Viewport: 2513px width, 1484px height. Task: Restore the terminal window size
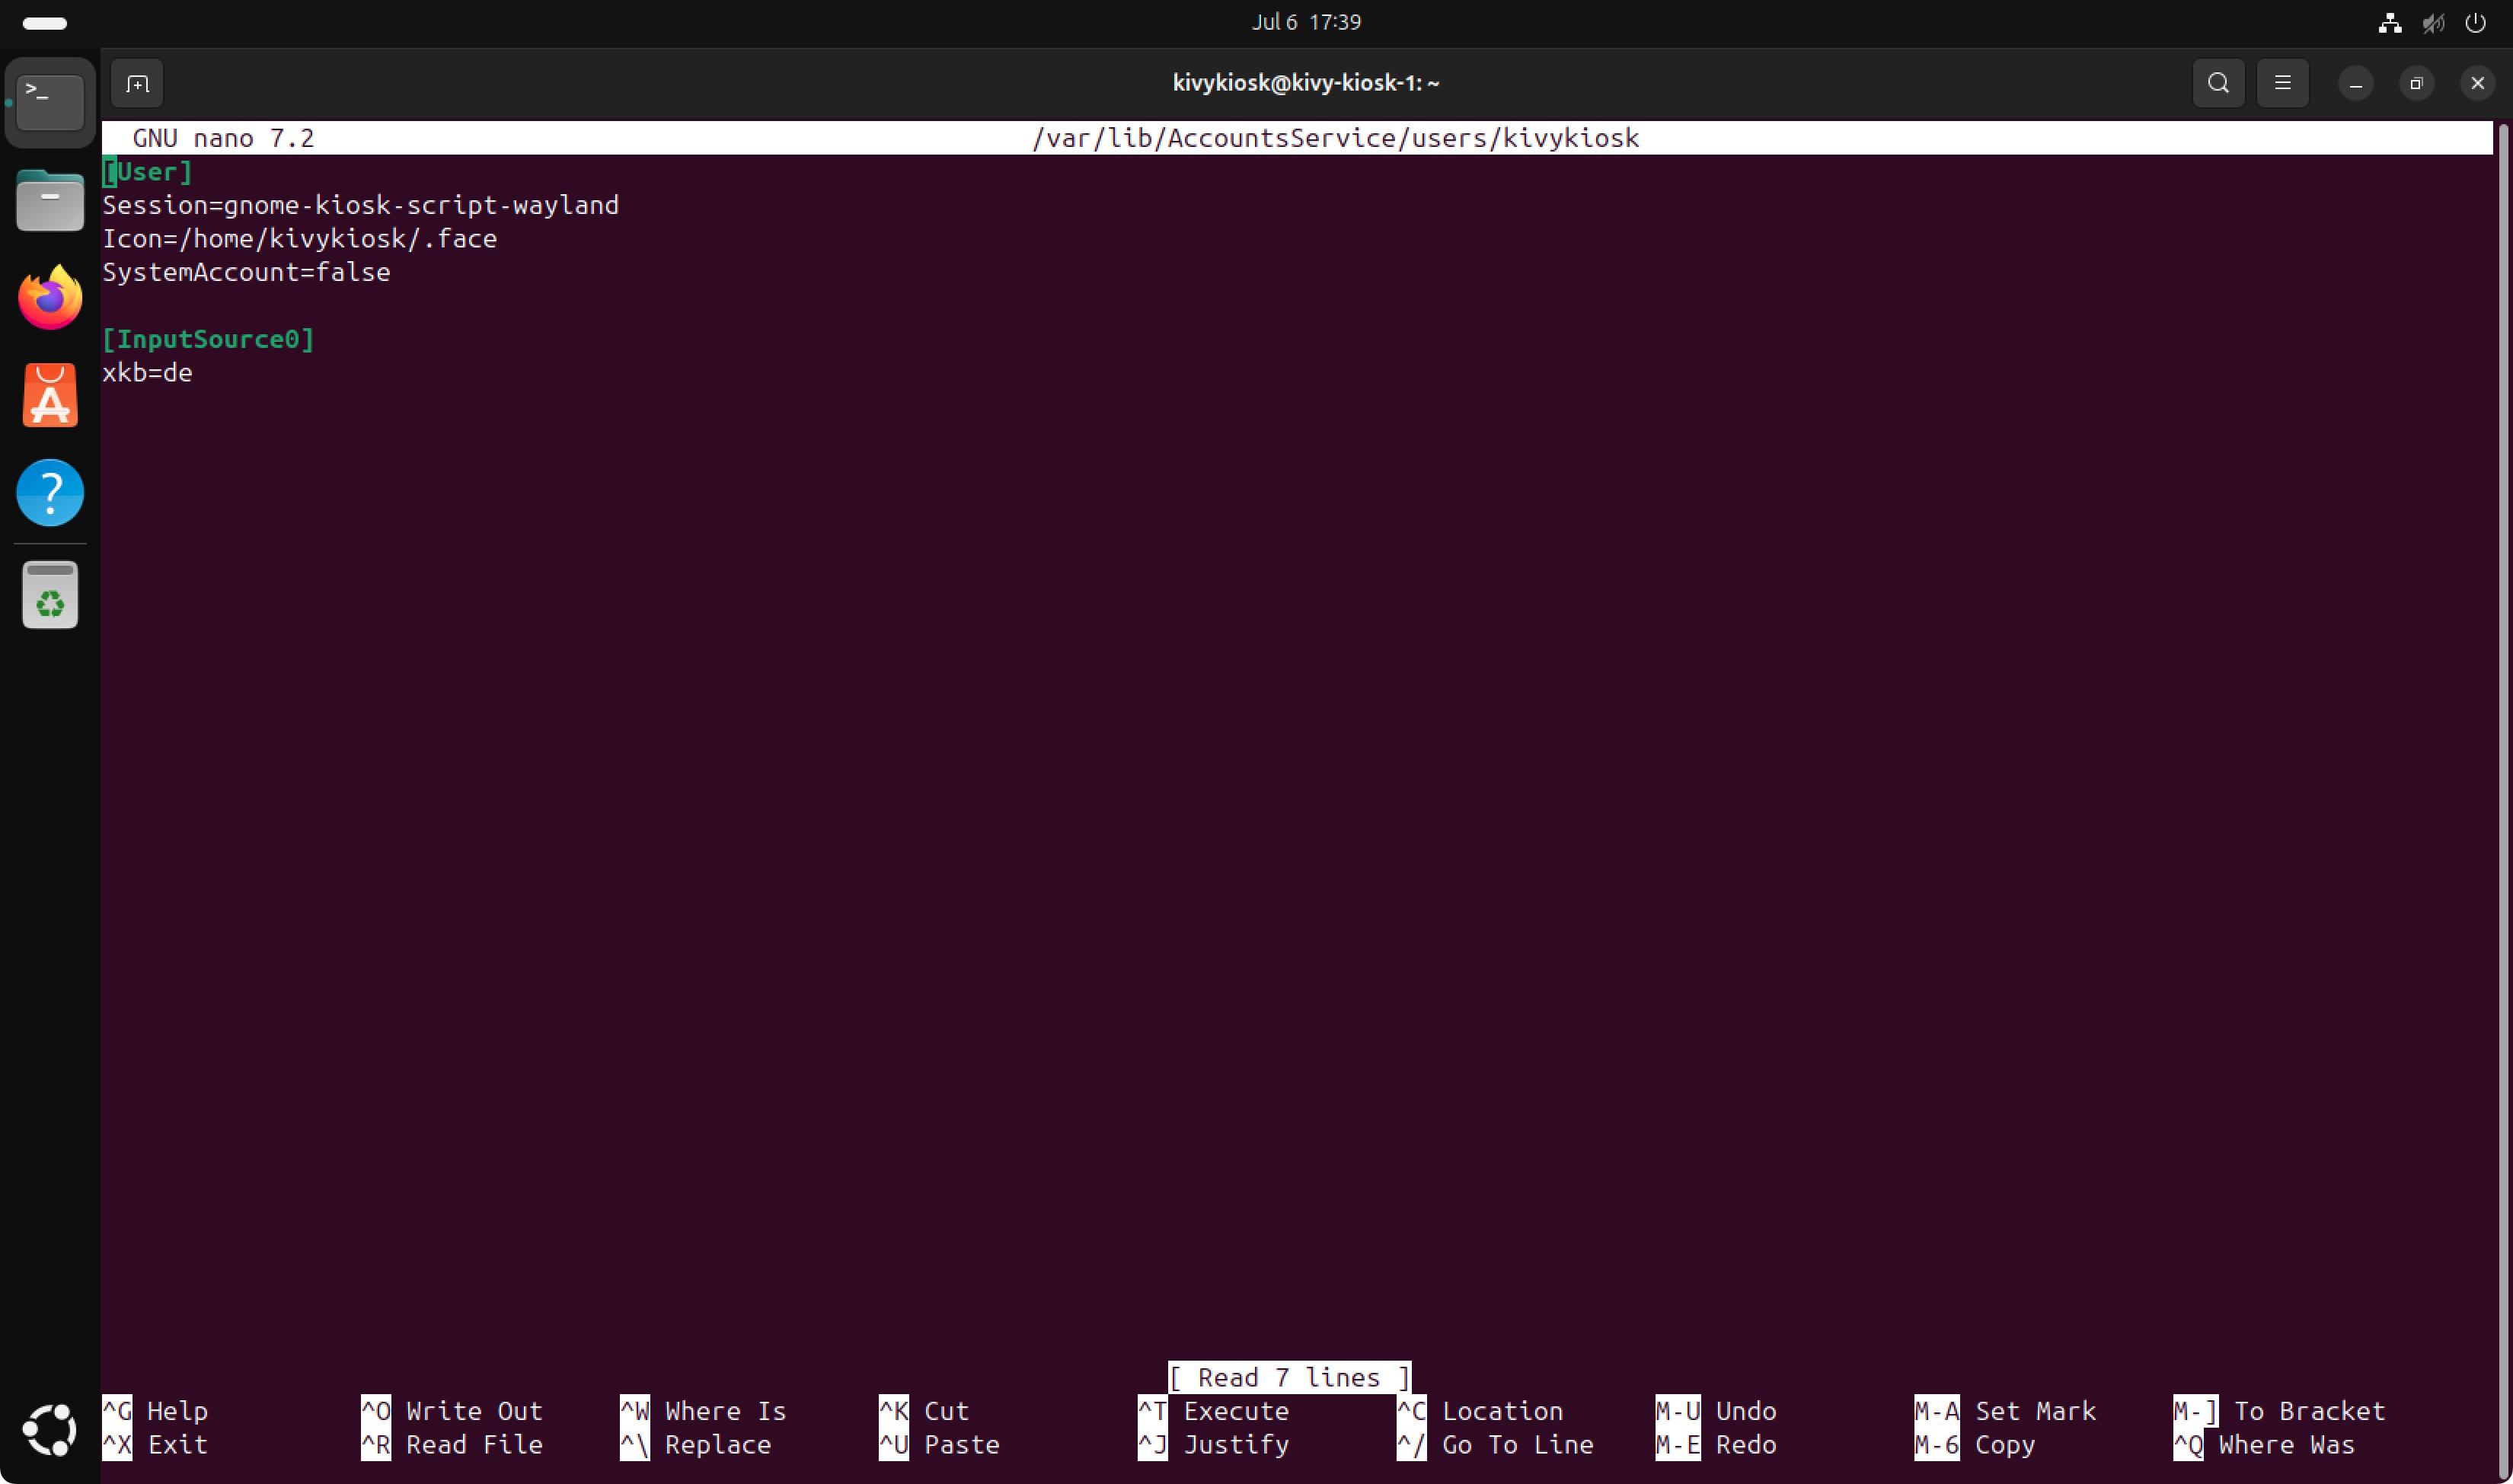click(x=2416, y=83)
